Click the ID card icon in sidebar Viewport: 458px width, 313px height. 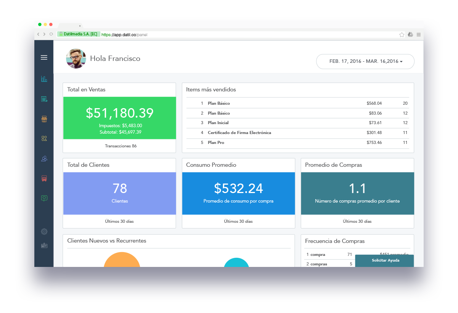pyautogui.click(x=44, y=246)
